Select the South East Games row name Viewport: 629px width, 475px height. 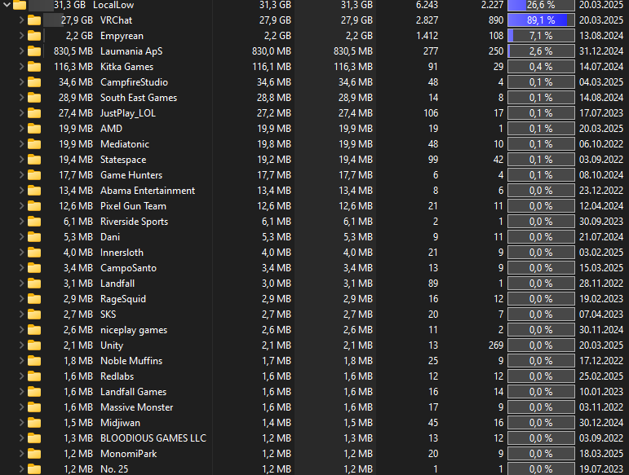tap(139, 98)
